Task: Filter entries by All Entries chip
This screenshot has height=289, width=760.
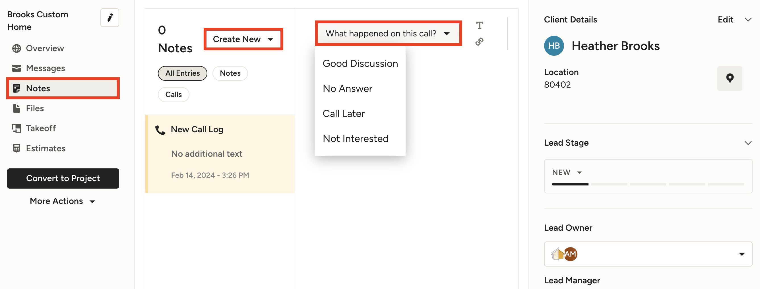Action: [182, 73]
